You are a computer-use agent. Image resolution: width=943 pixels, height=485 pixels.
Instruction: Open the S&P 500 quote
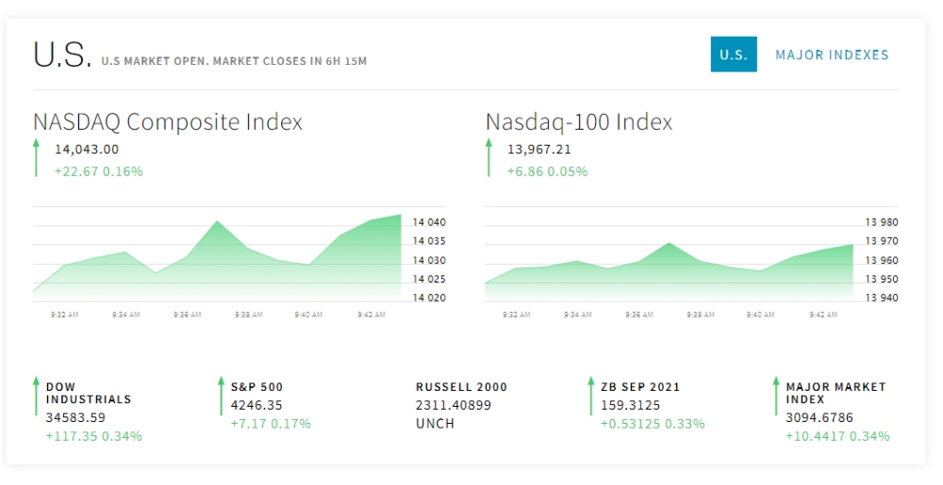tap(256, 387)
